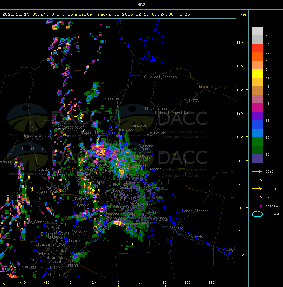Screen dimensions: 283x287
Task: Click the pink bip arrow legend symbol
Action: pos(257,197)
